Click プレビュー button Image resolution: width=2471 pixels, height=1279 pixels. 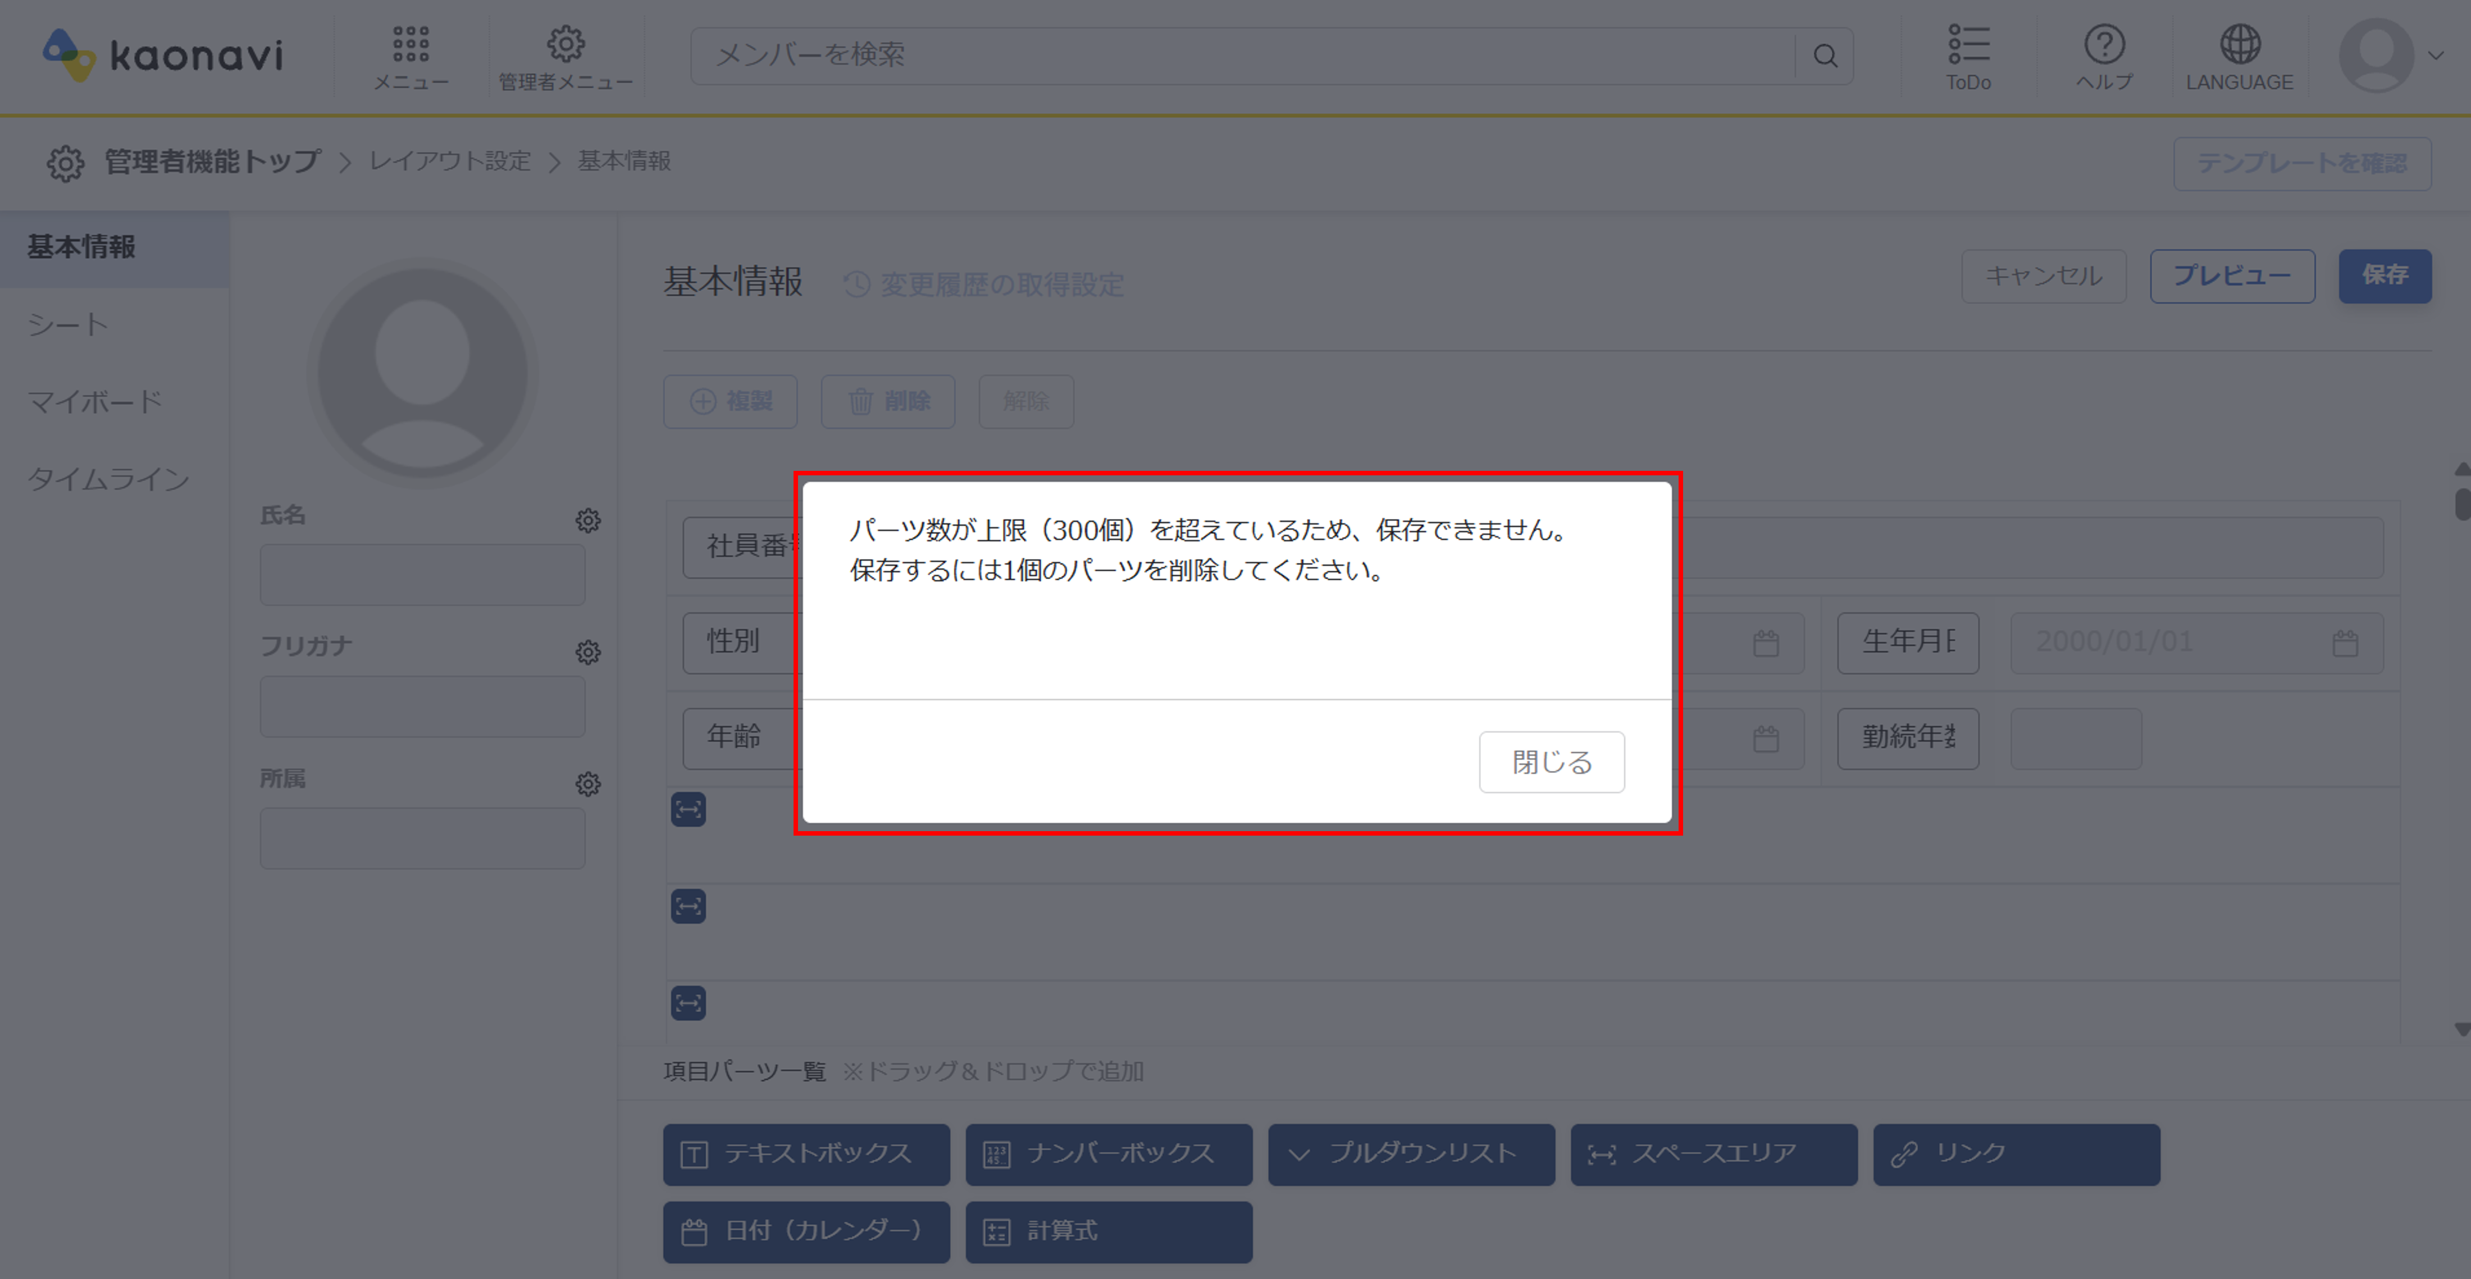pos(2232,276)
